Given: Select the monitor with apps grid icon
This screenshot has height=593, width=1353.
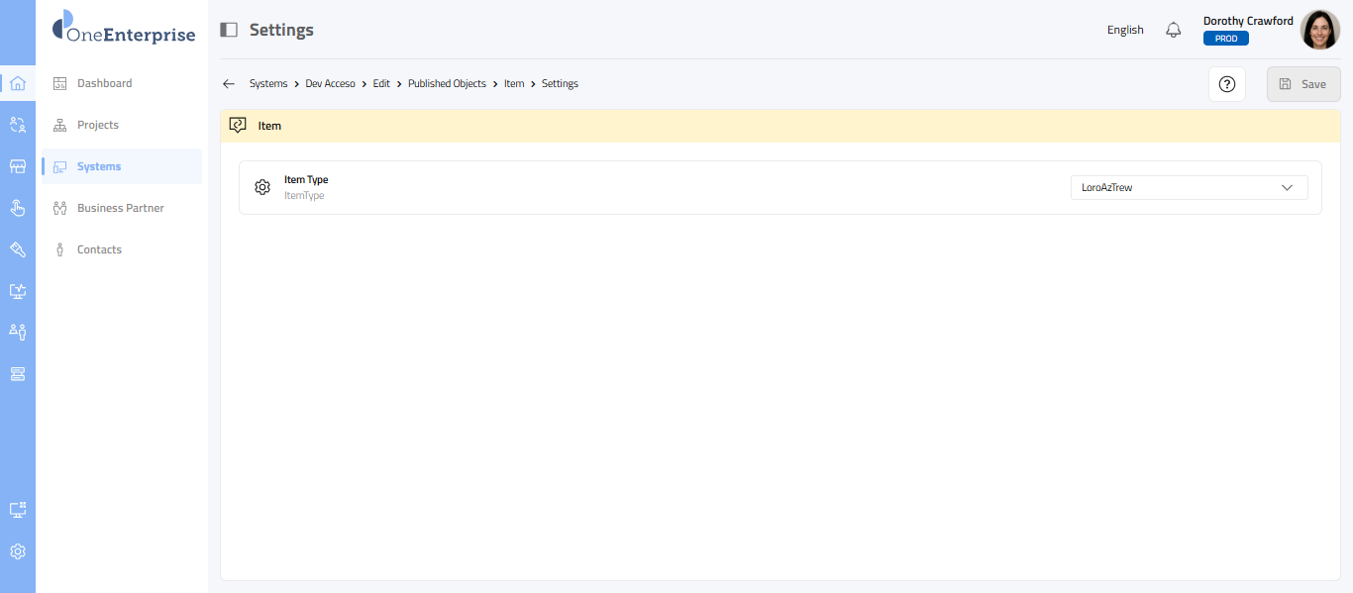Looking at the screenshot, I should click(17, 510).
